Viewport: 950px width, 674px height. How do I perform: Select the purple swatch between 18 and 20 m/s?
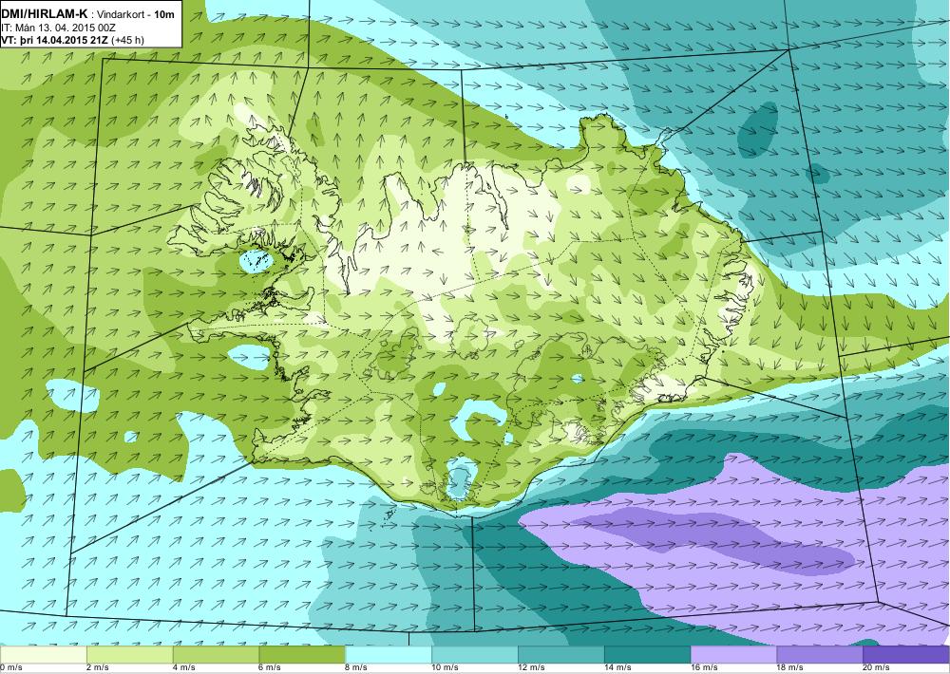click(x=820, y=655)
